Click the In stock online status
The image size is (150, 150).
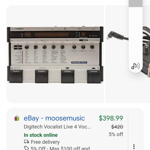tap(41, 135)
